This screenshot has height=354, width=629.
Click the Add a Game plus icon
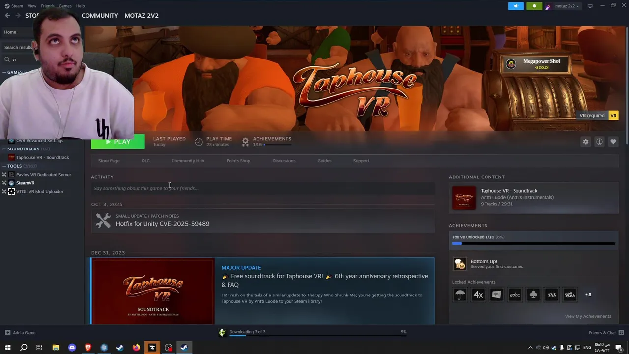(x=7, y=333)
